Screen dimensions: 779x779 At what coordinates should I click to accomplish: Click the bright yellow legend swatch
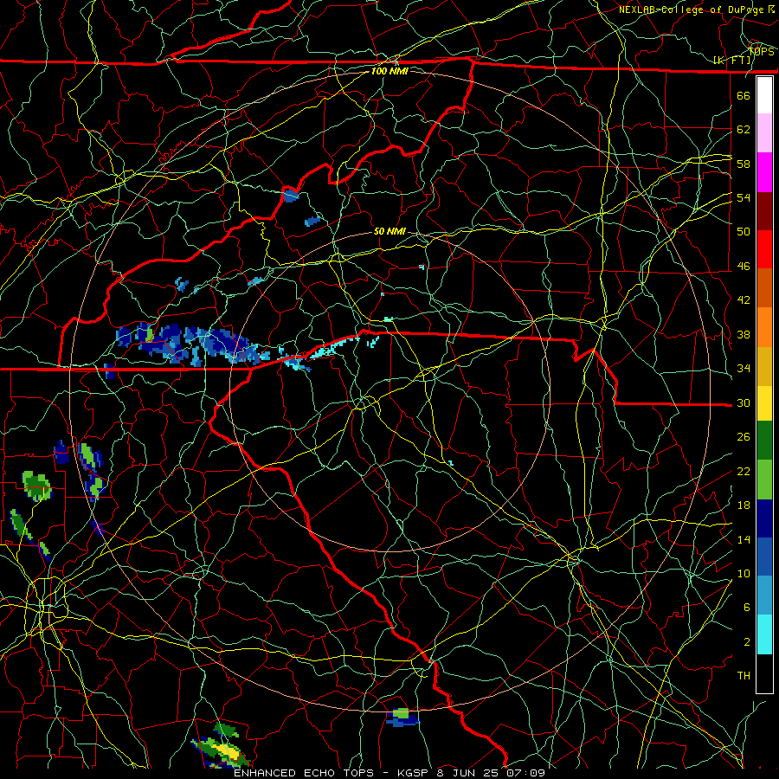click(x=764, y=403)
